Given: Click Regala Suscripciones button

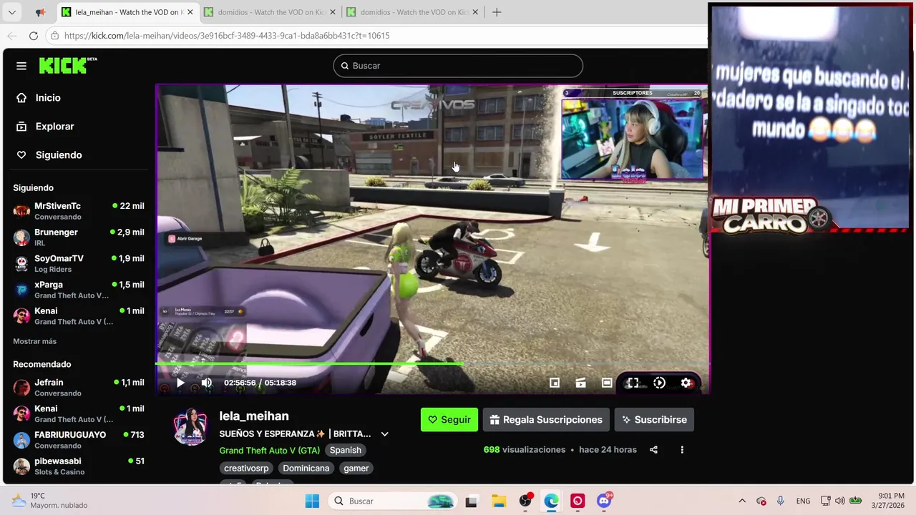Looking at the screenshot, I should [x=546, y=420].
